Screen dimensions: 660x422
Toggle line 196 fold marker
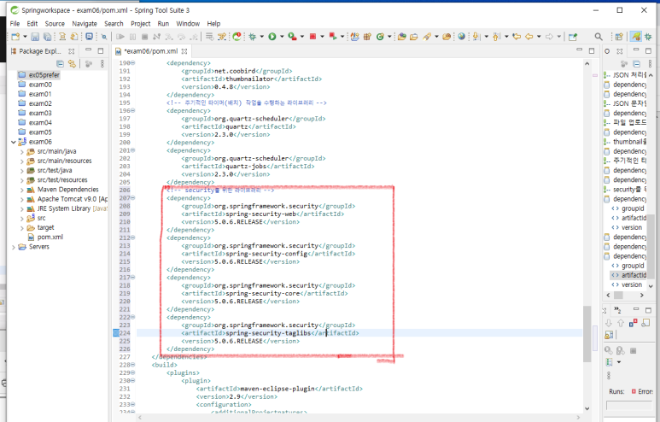133,110
